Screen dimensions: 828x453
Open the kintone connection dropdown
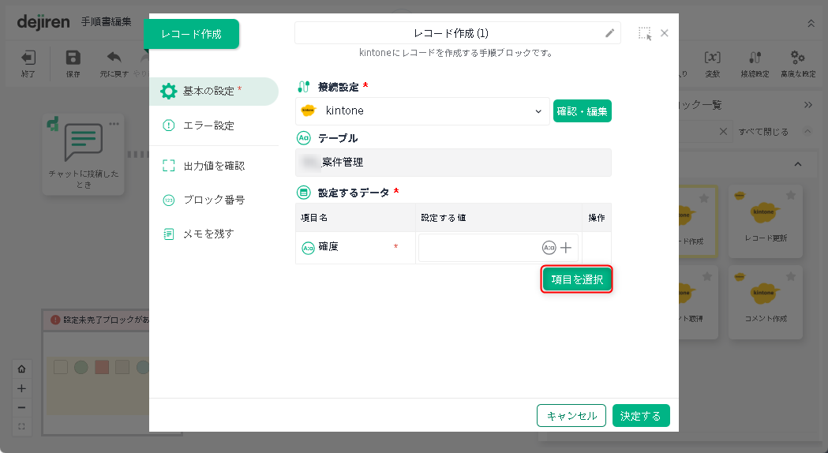422,111
